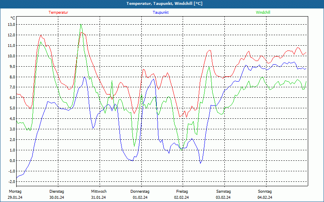Screen dimensions: 324x202
Task: Click the 0,0 y-axis value
Action: tap(13, 161)
